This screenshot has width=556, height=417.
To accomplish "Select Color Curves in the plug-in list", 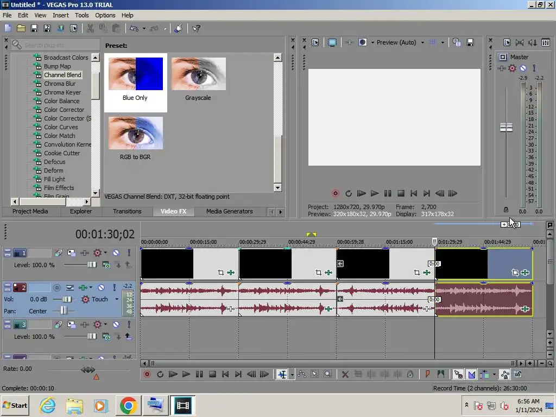I will pos(61,127).
